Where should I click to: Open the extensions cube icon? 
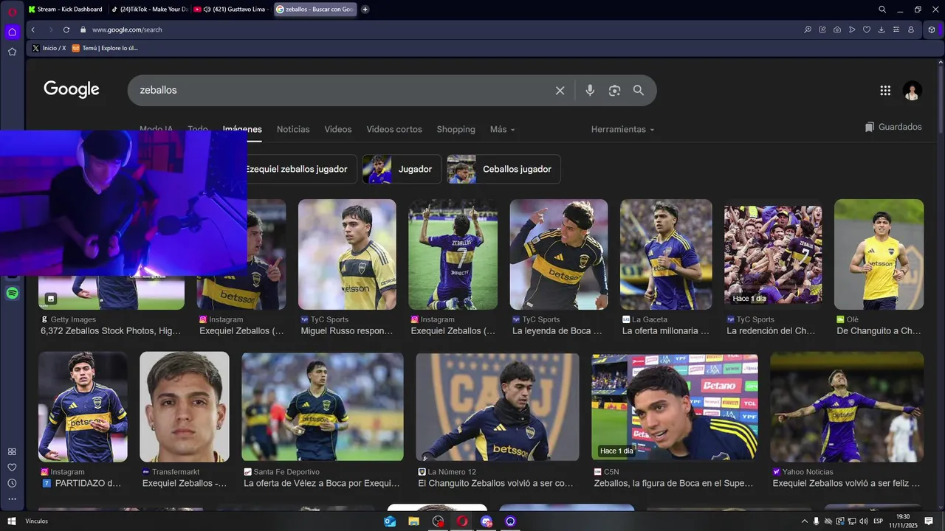click(932, 29)
